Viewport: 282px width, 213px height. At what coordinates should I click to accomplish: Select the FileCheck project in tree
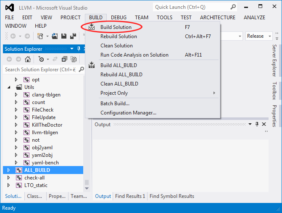coord(42,110)
